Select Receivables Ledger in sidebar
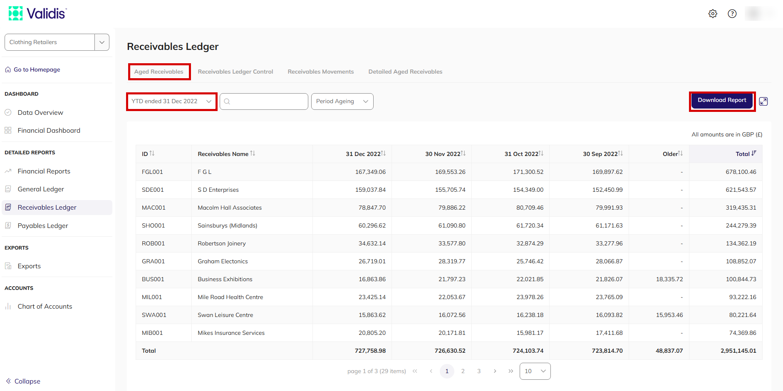 click(57, 207)
